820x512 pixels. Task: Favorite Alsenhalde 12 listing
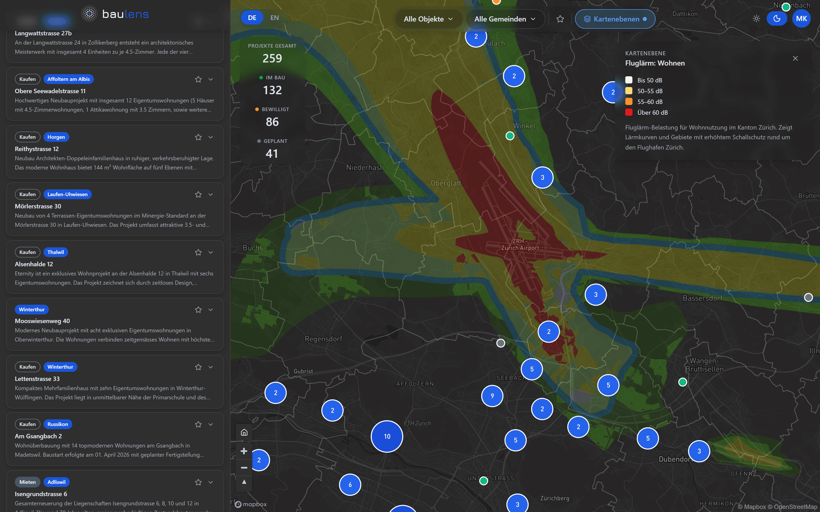[198, 252]
